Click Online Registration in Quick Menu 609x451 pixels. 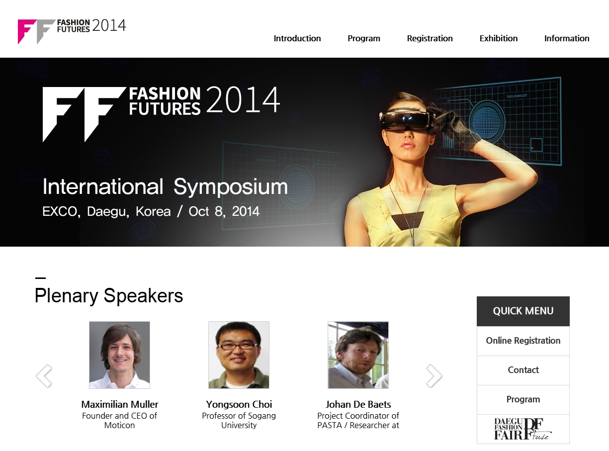pos(523,341)
